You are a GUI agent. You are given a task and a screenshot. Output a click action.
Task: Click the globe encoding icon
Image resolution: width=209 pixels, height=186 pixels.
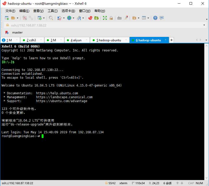[69, 18]
